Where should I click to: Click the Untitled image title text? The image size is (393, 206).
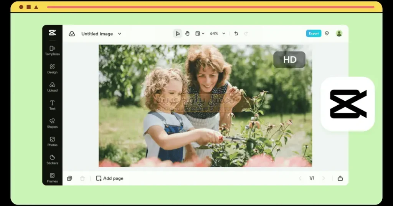97,34
